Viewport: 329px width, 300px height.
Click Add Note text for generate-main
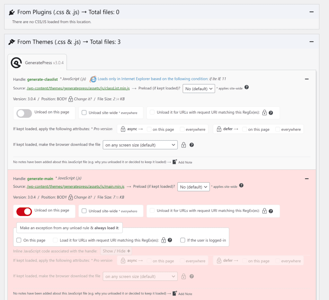tap(185, 294)
